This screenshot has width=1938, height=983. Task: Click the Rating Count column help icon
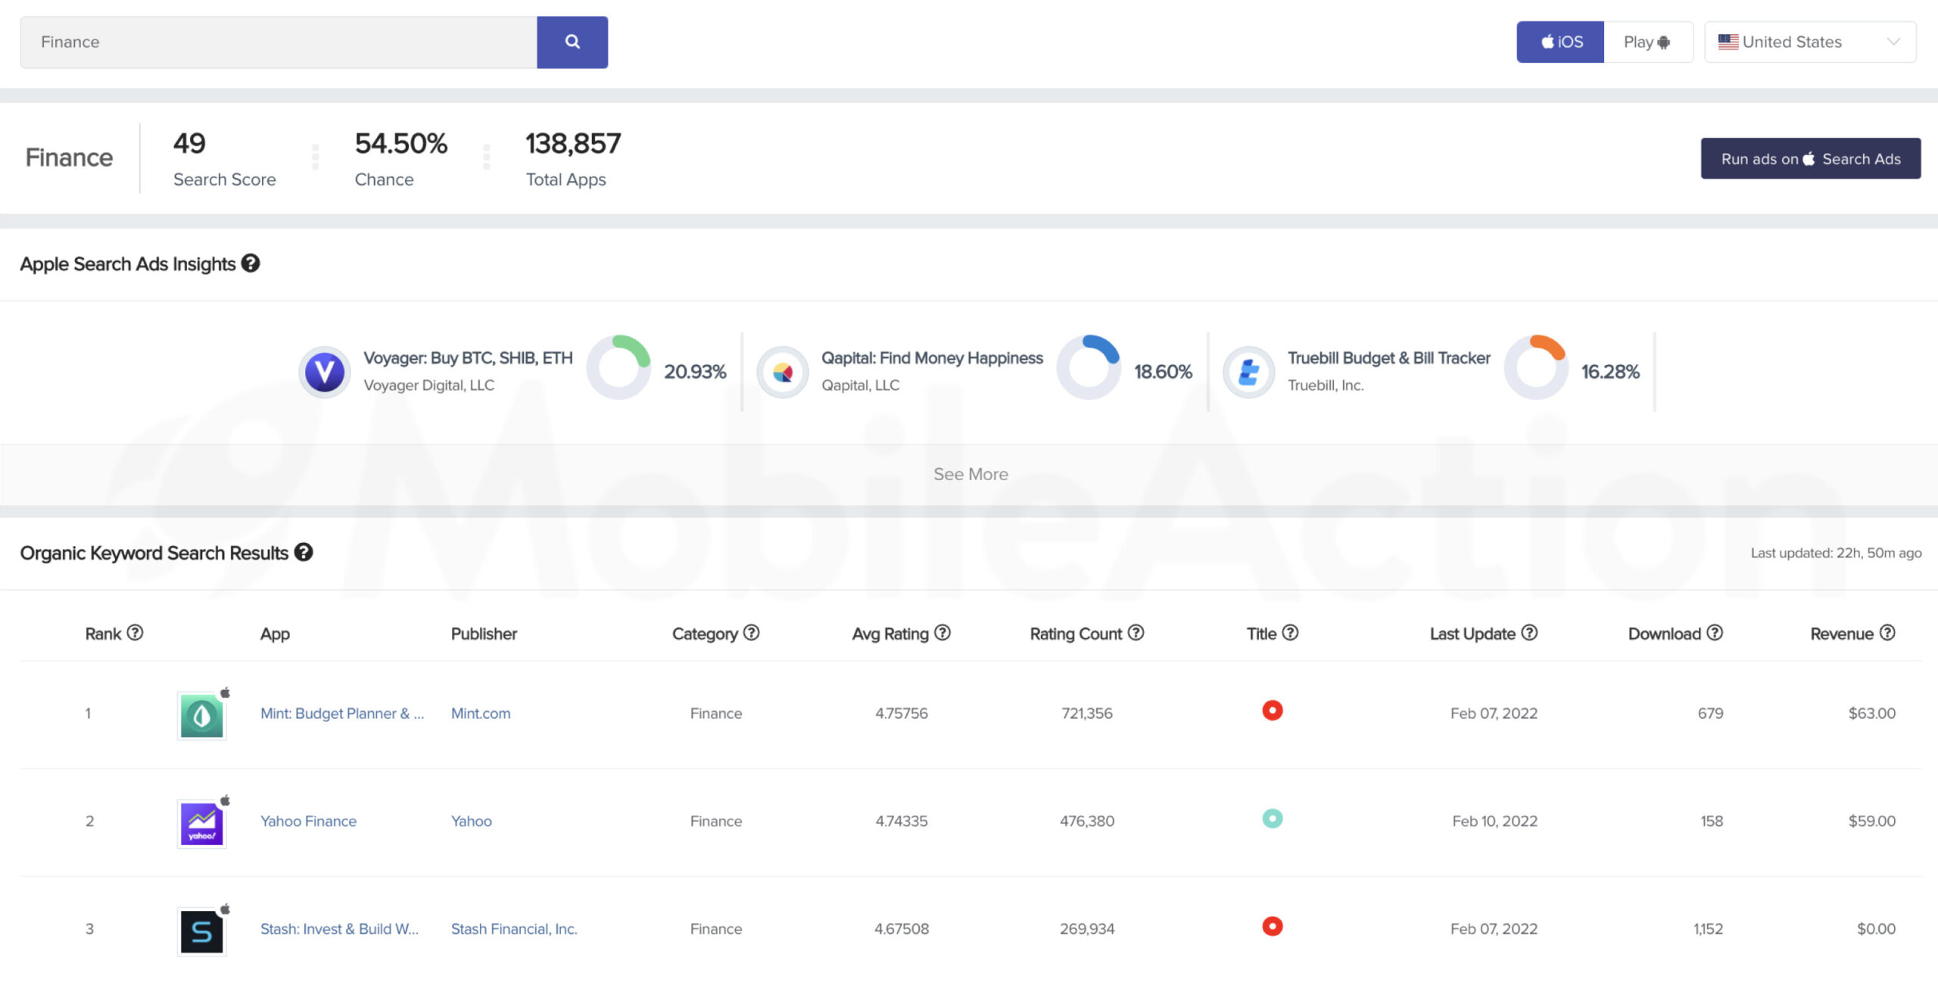click(1136, 632)
